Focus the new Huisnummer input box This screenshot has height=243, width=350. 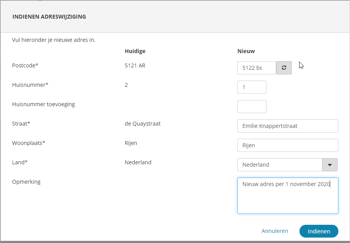coord(252,87)
